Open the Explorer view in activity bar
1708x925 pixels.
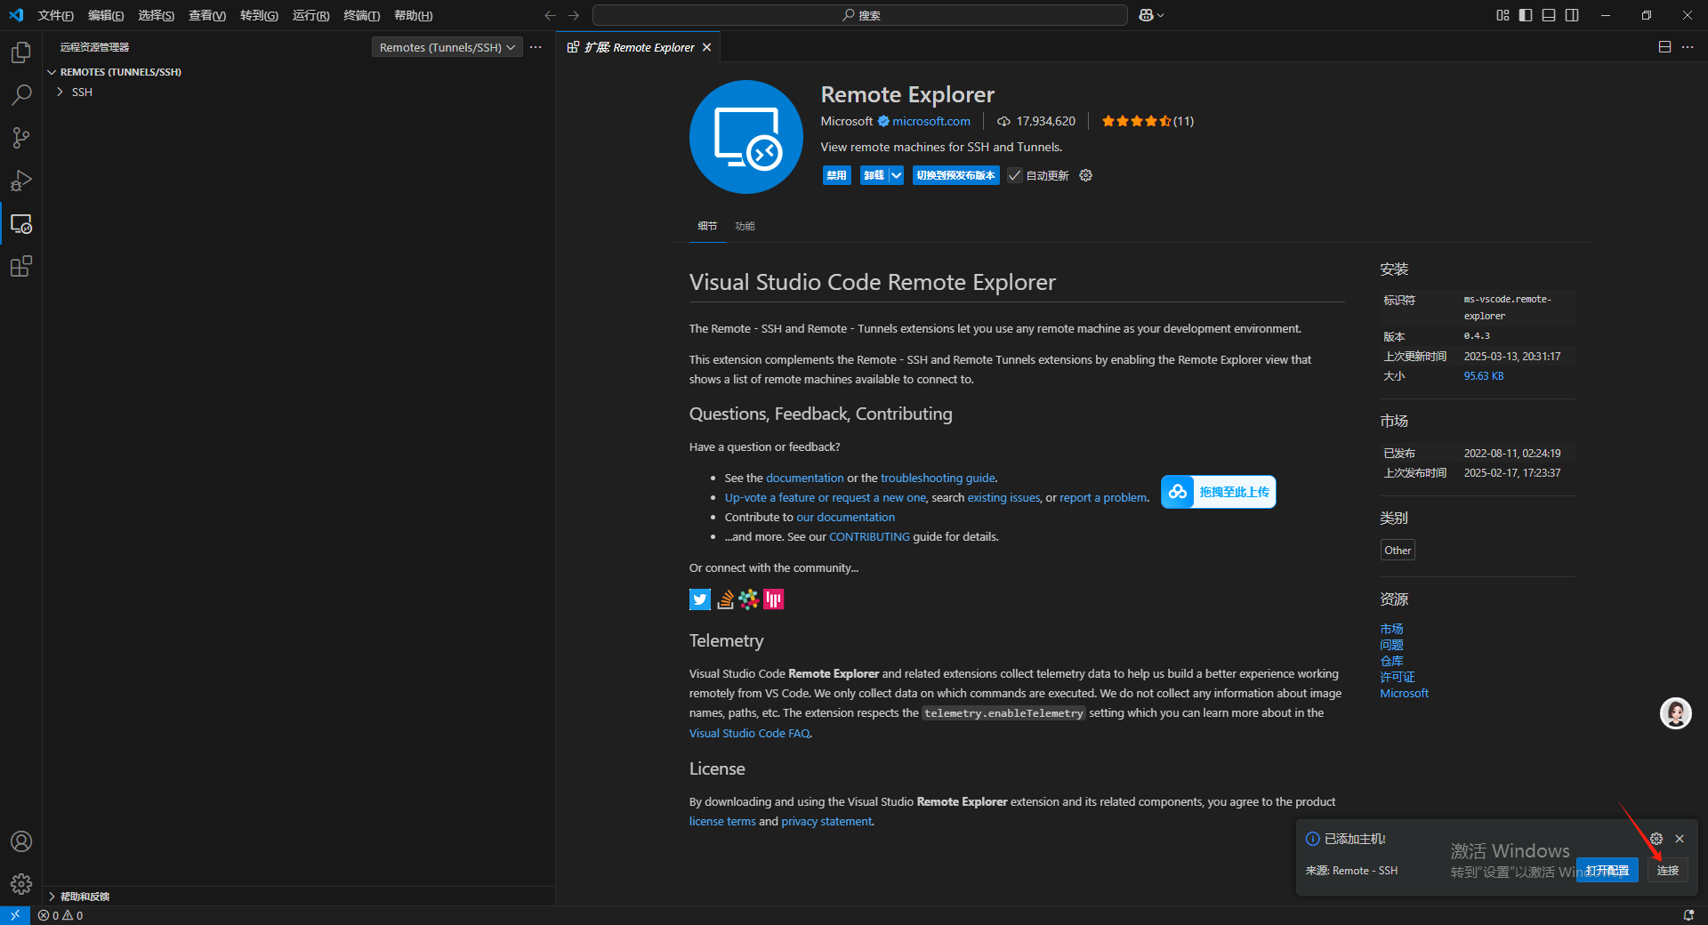[21, 52]
